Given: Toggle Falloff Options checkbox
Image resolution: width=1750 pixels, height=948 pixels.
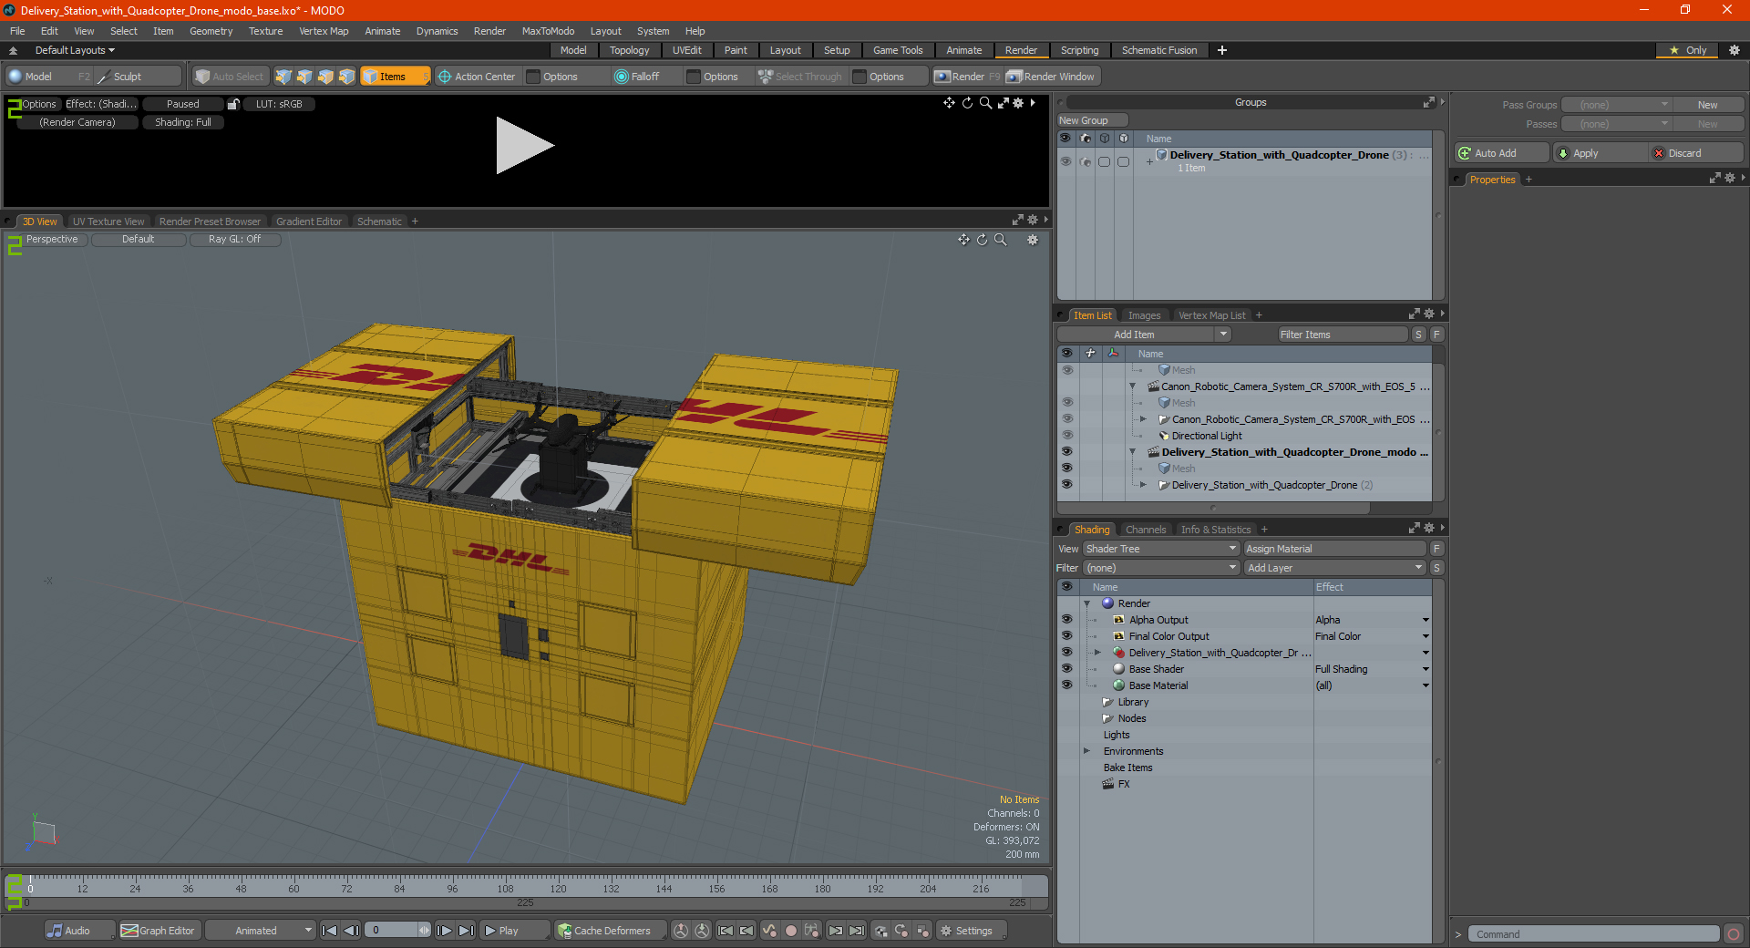Looking at the screenshot, I should point(694,77).
